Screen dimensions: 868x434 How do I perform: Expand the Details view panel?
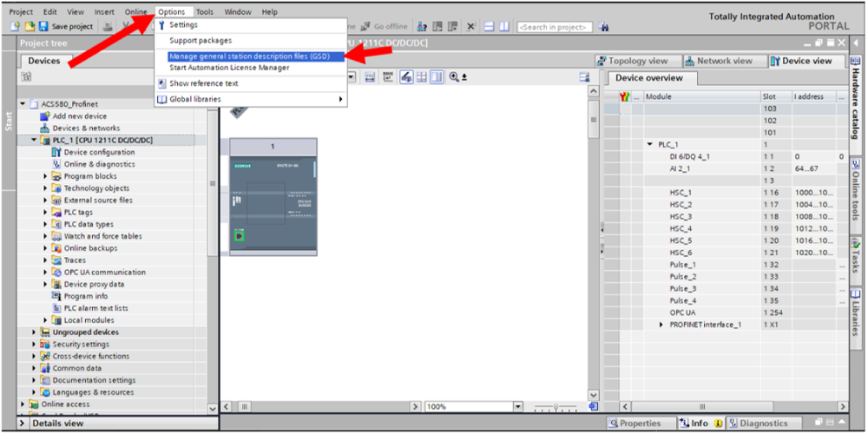point(23,424)
